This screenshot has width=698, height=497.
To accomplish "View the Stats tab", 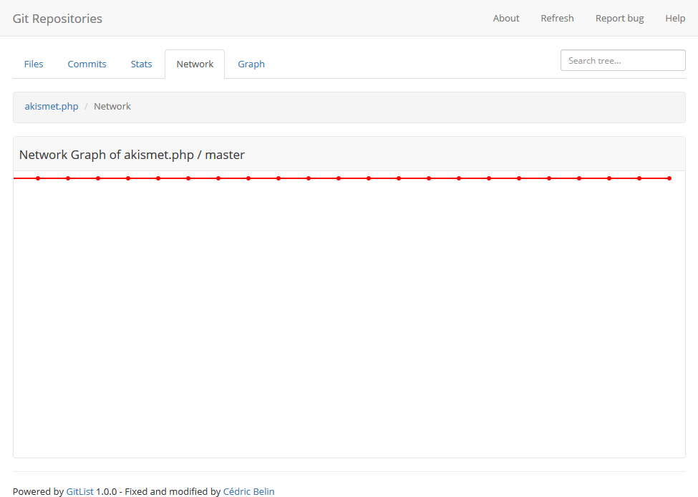I will (141, 64).
